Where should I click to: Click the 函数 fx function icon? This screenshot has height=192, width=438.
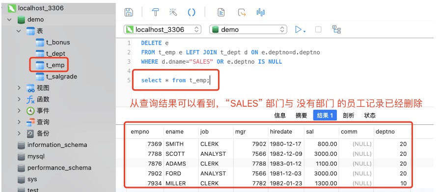30,99
